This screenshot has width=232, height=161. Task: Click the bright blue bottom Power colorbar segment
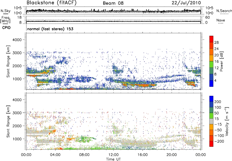(x=211, y=83)
